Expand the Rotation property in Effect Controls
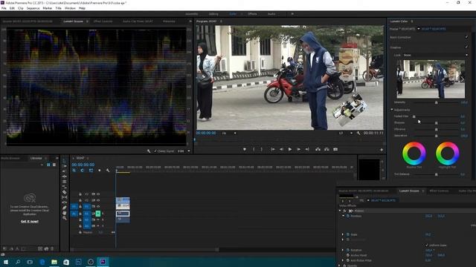This screenshot has height=267, width=476. tap(343, 250)
